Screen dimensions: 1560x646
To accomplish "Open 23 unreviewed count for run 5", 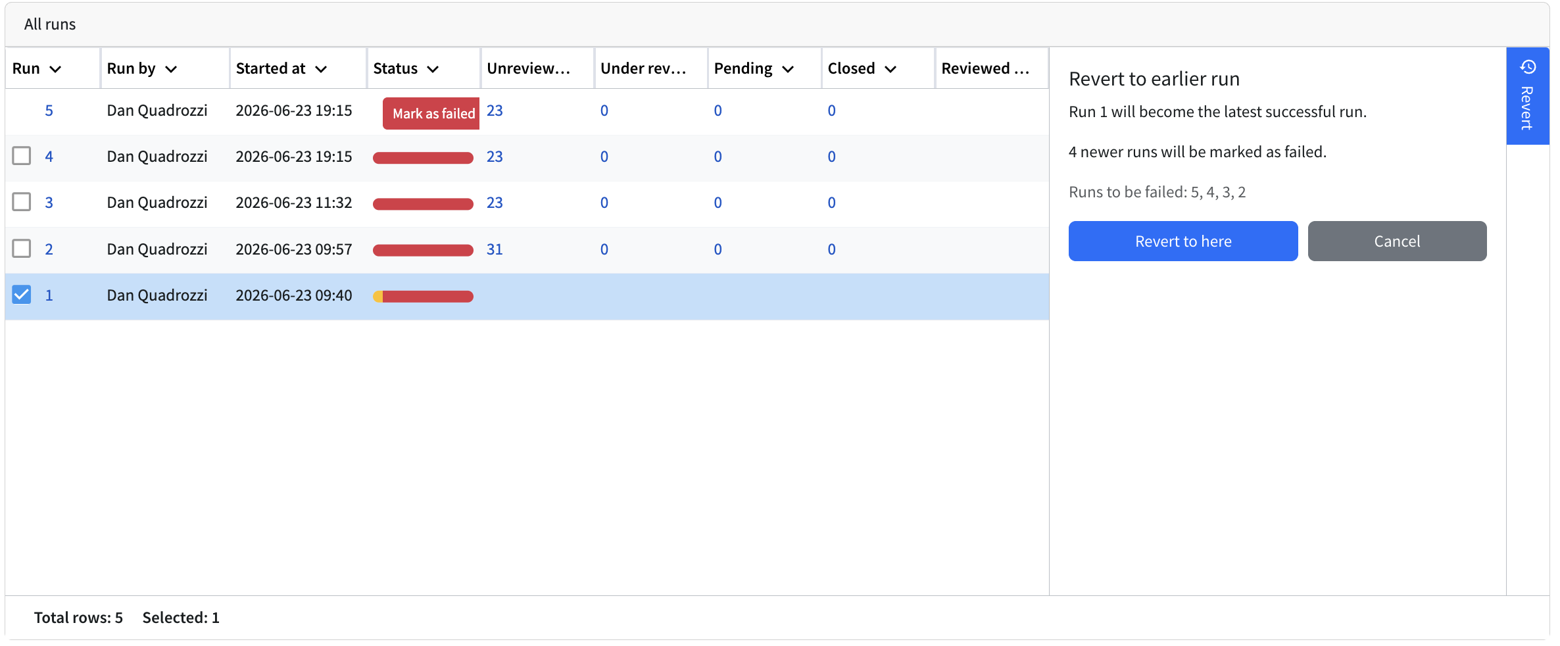I will point(495,111).
